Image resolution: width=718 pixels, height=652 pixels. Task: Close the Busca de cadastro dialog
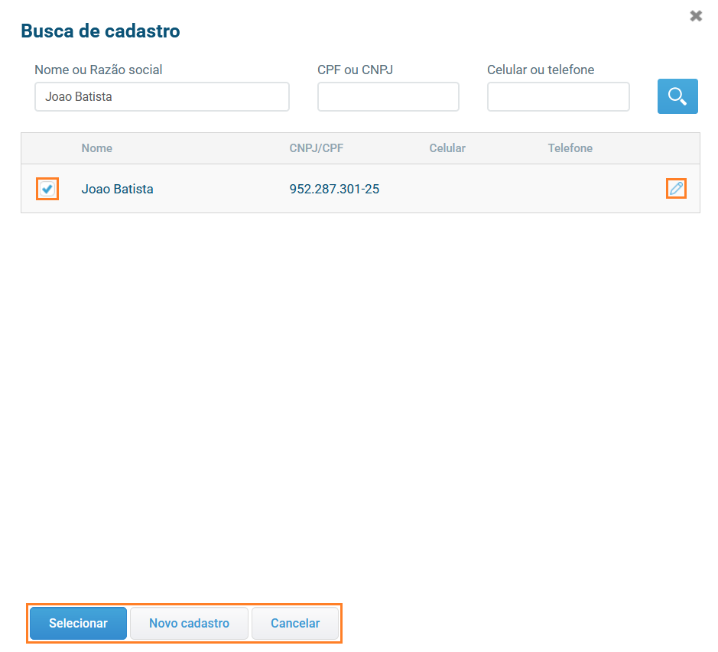[695, 16]
